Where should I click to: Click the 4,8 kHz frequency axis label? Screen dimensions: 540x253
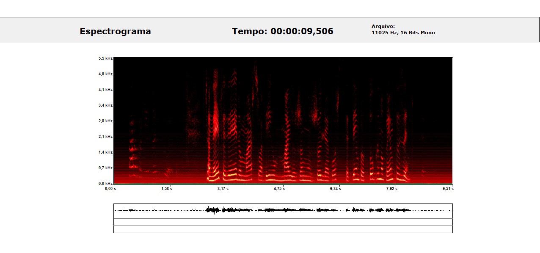click(106, 74)
